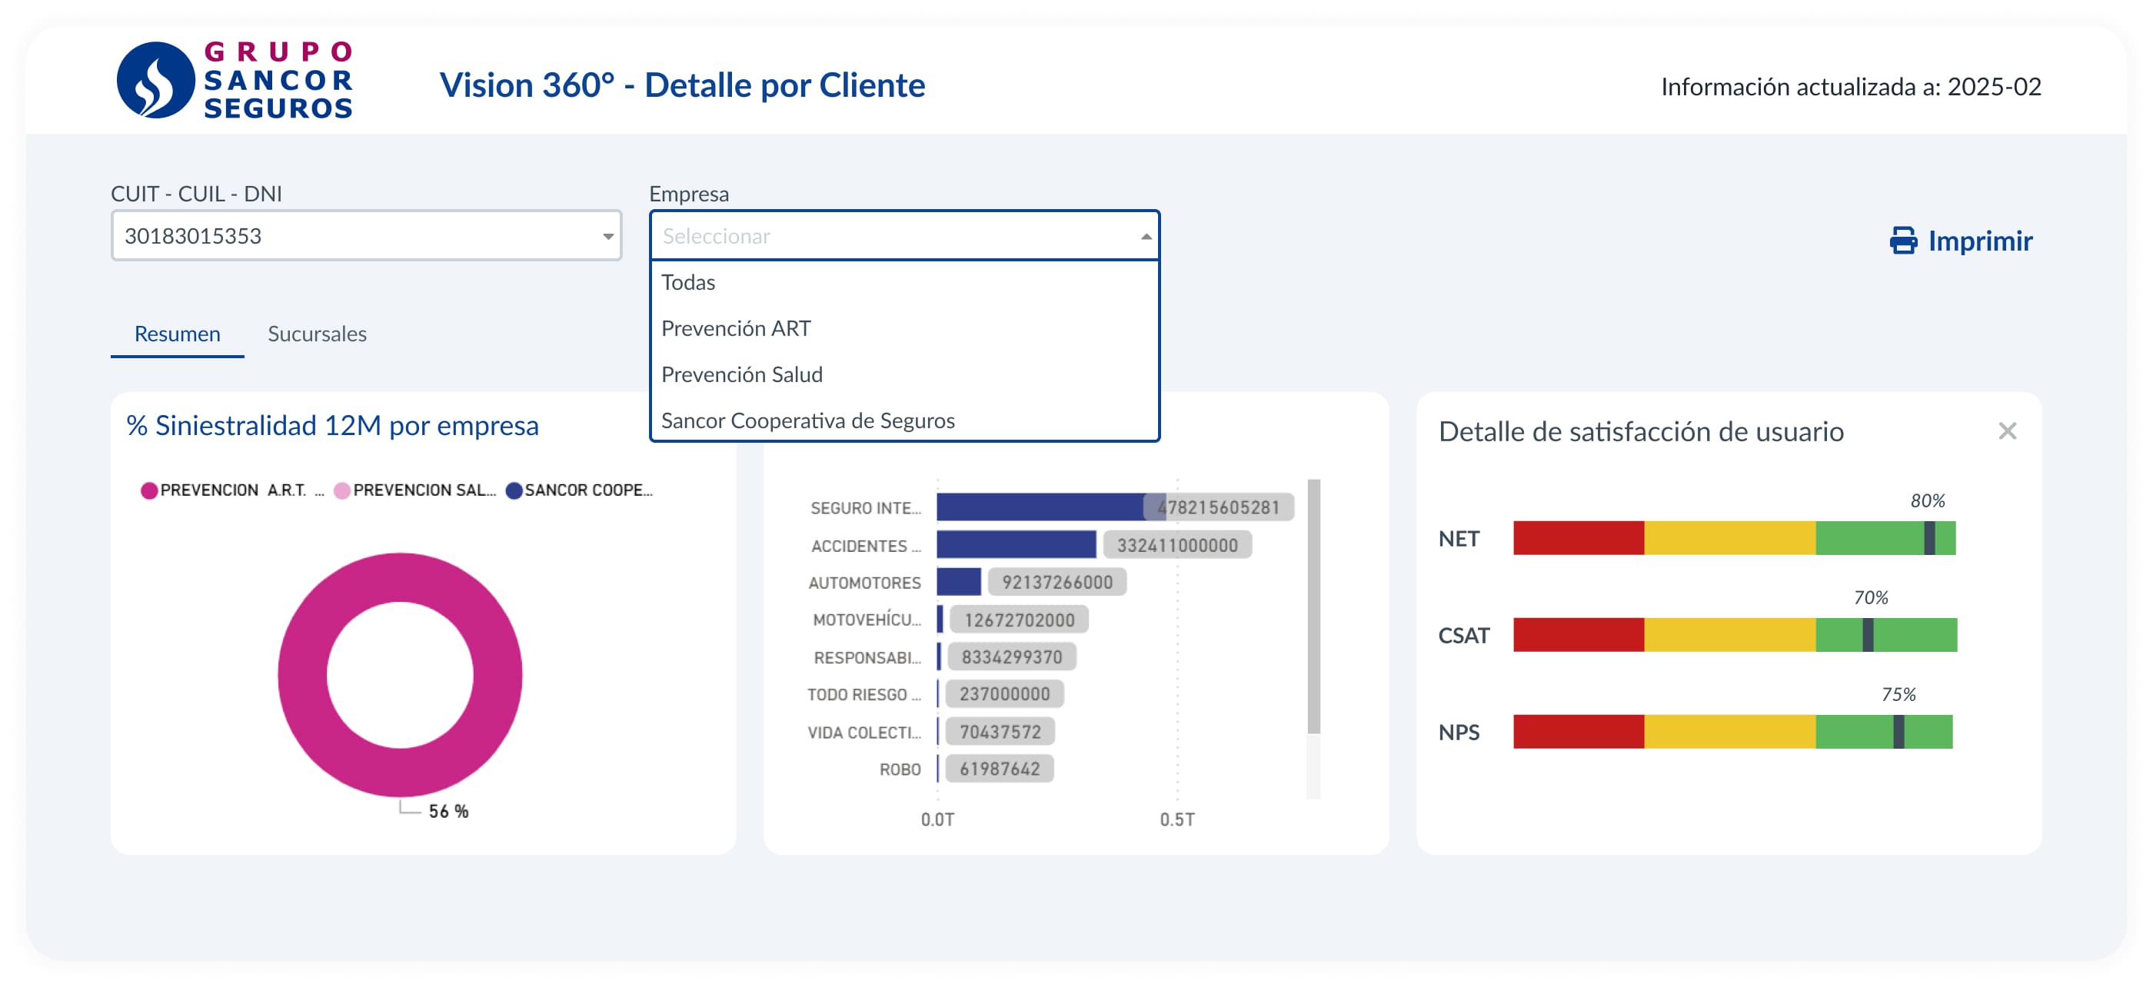This screenshot has height=987, width=2153.
Task: Pick Sancor Cooperativa de Seguros option
Action: 807,420
